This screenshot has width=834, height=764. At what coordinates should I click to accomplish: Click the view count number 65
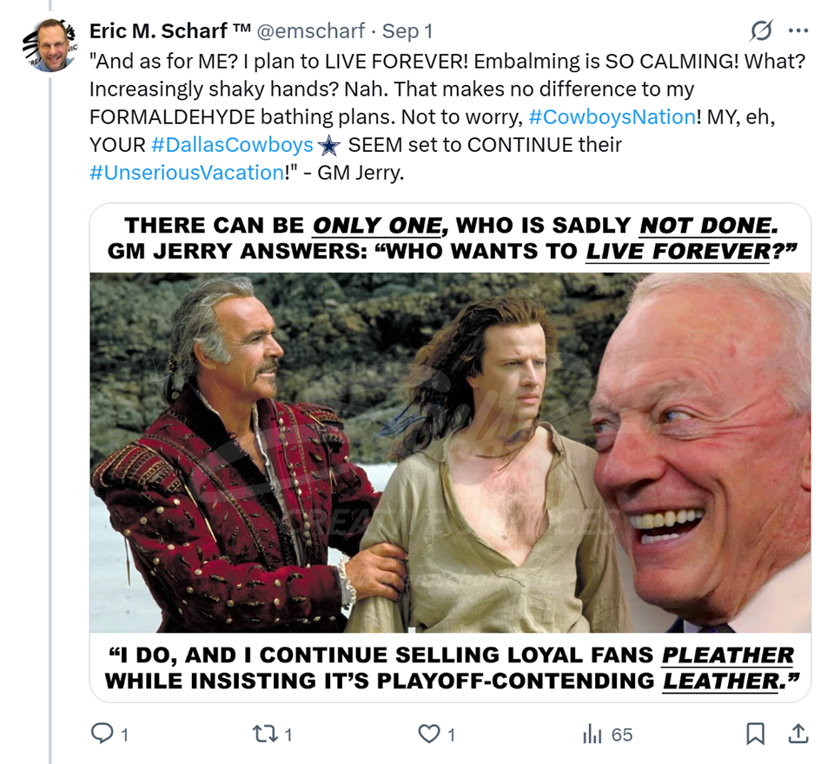[622, 735]
